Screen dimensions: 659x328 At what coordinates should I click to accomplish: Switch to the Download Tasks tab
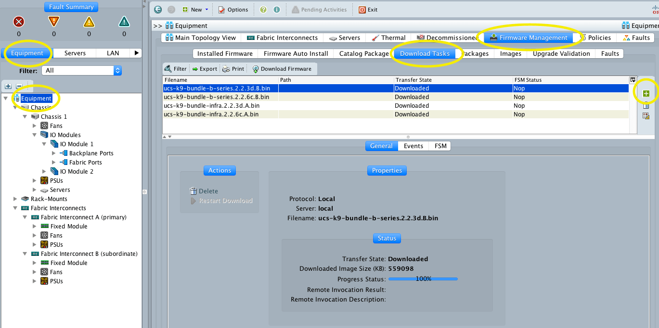click(x=425, y=53)
